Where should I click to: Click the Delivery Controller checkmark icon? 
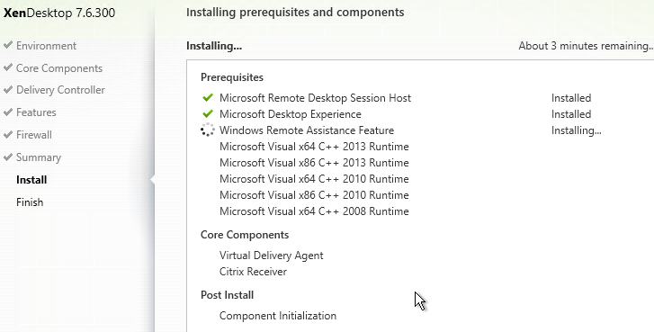8,89
